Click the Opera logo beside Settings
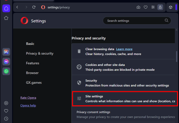 [x=24, y=21]
